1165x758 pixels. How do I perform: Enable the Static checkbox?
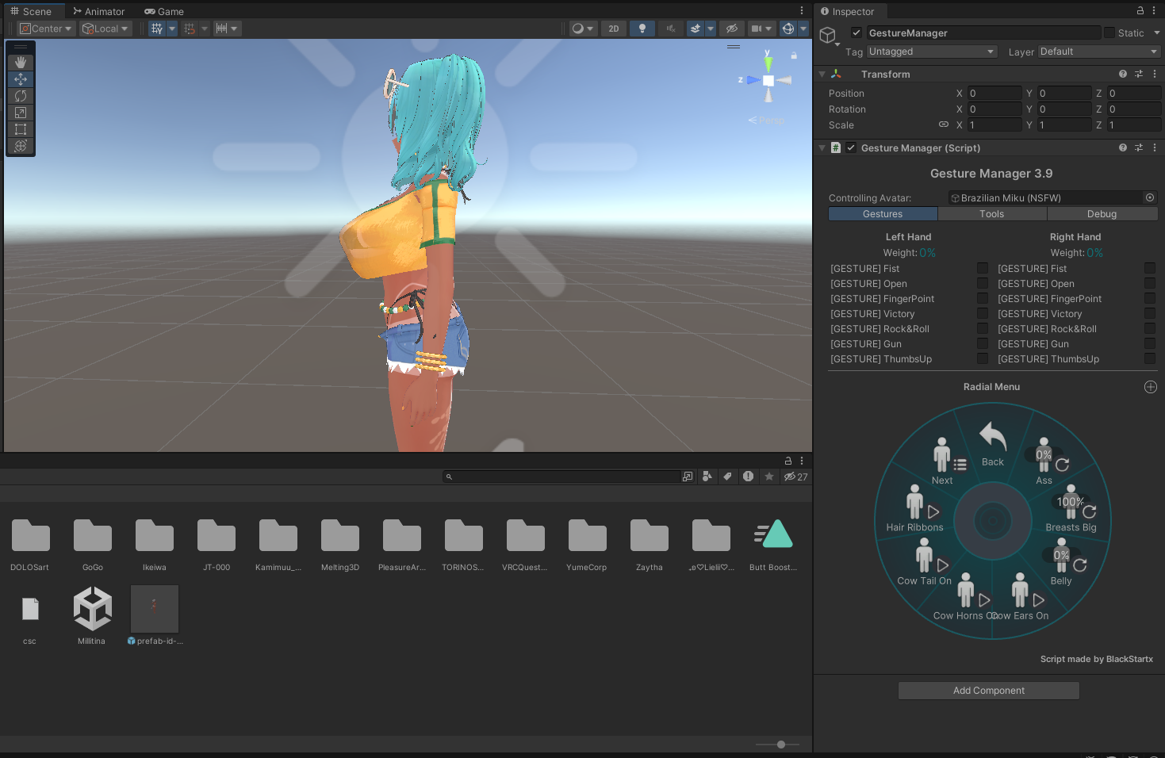point(1109,33)
